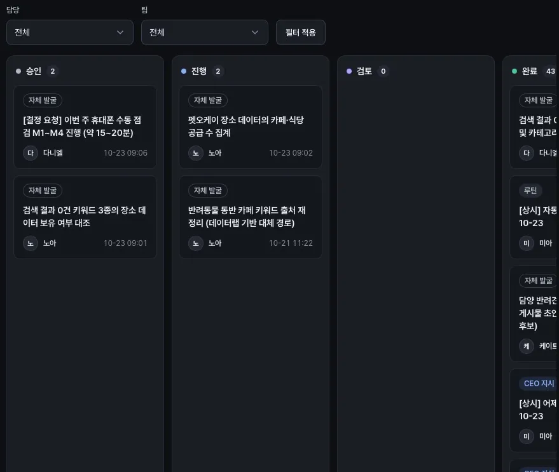Click the count badge 2 next to 승인
The image size is (559, 472).
pos(52,71)
